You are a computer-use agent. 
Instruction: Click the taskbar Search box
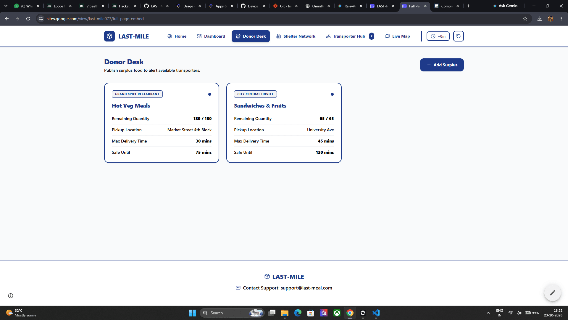232,313
